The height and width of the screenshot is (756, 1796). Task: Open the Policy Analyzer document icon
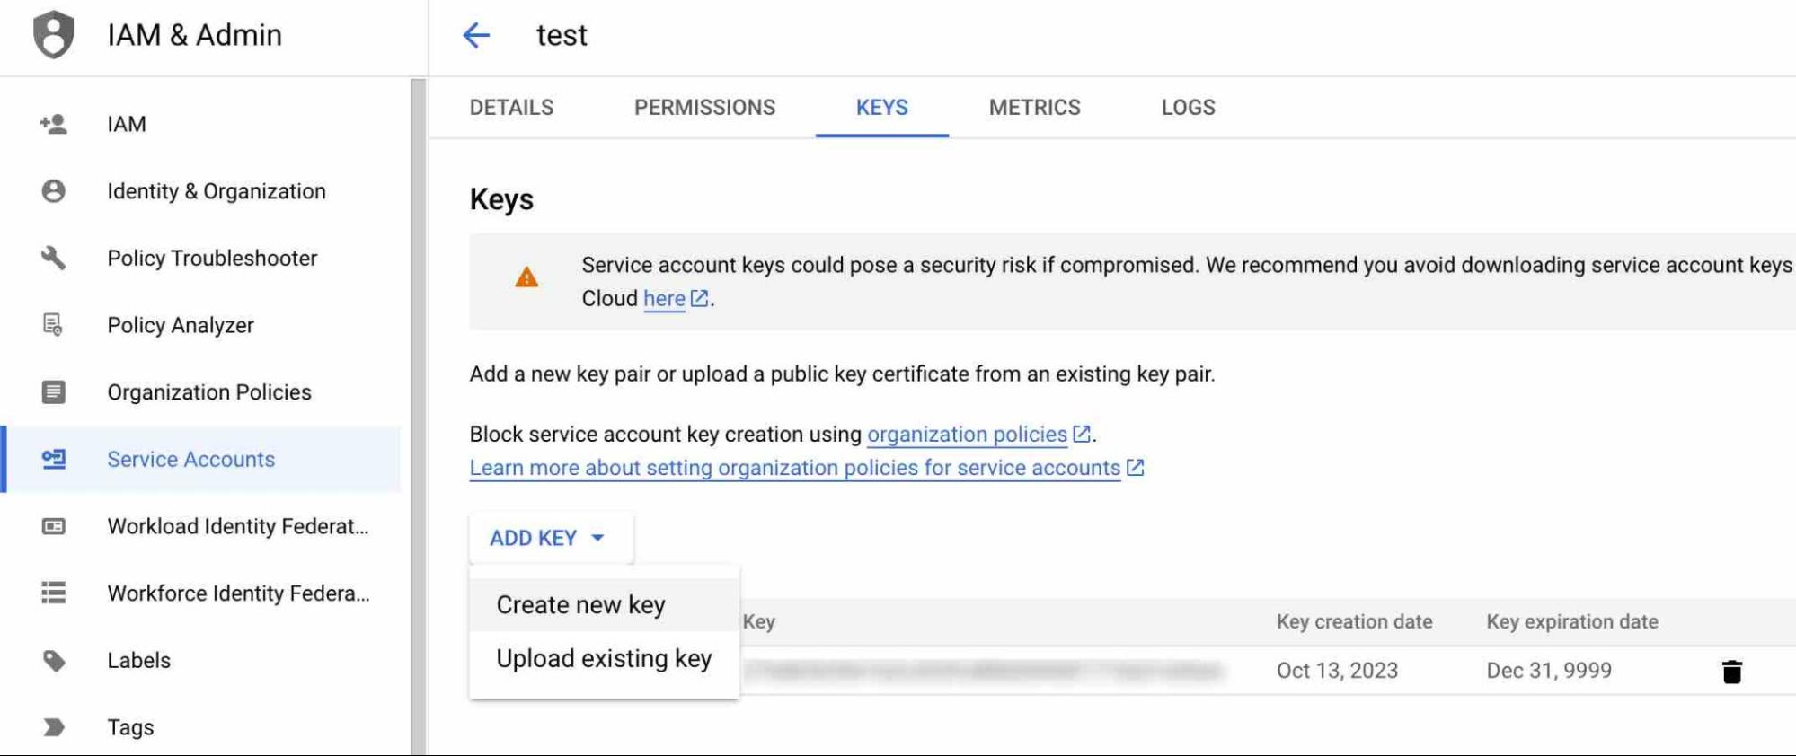click(54, 325)
